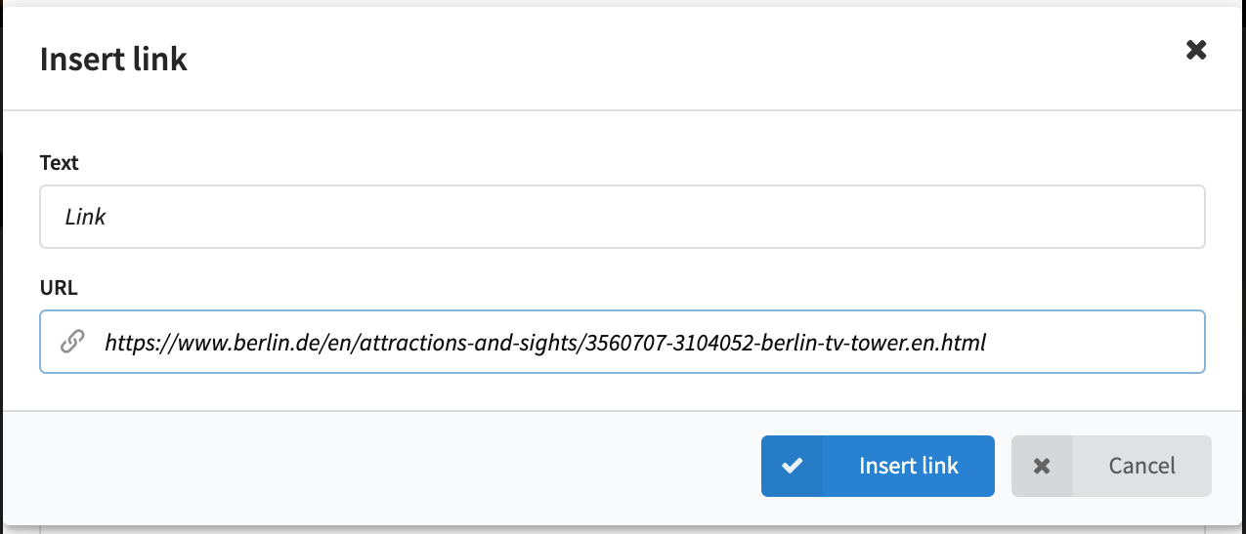Dismiss the dialog using the Cancel label
Screen dimensions: 1246x534
tap(1141, 466)
